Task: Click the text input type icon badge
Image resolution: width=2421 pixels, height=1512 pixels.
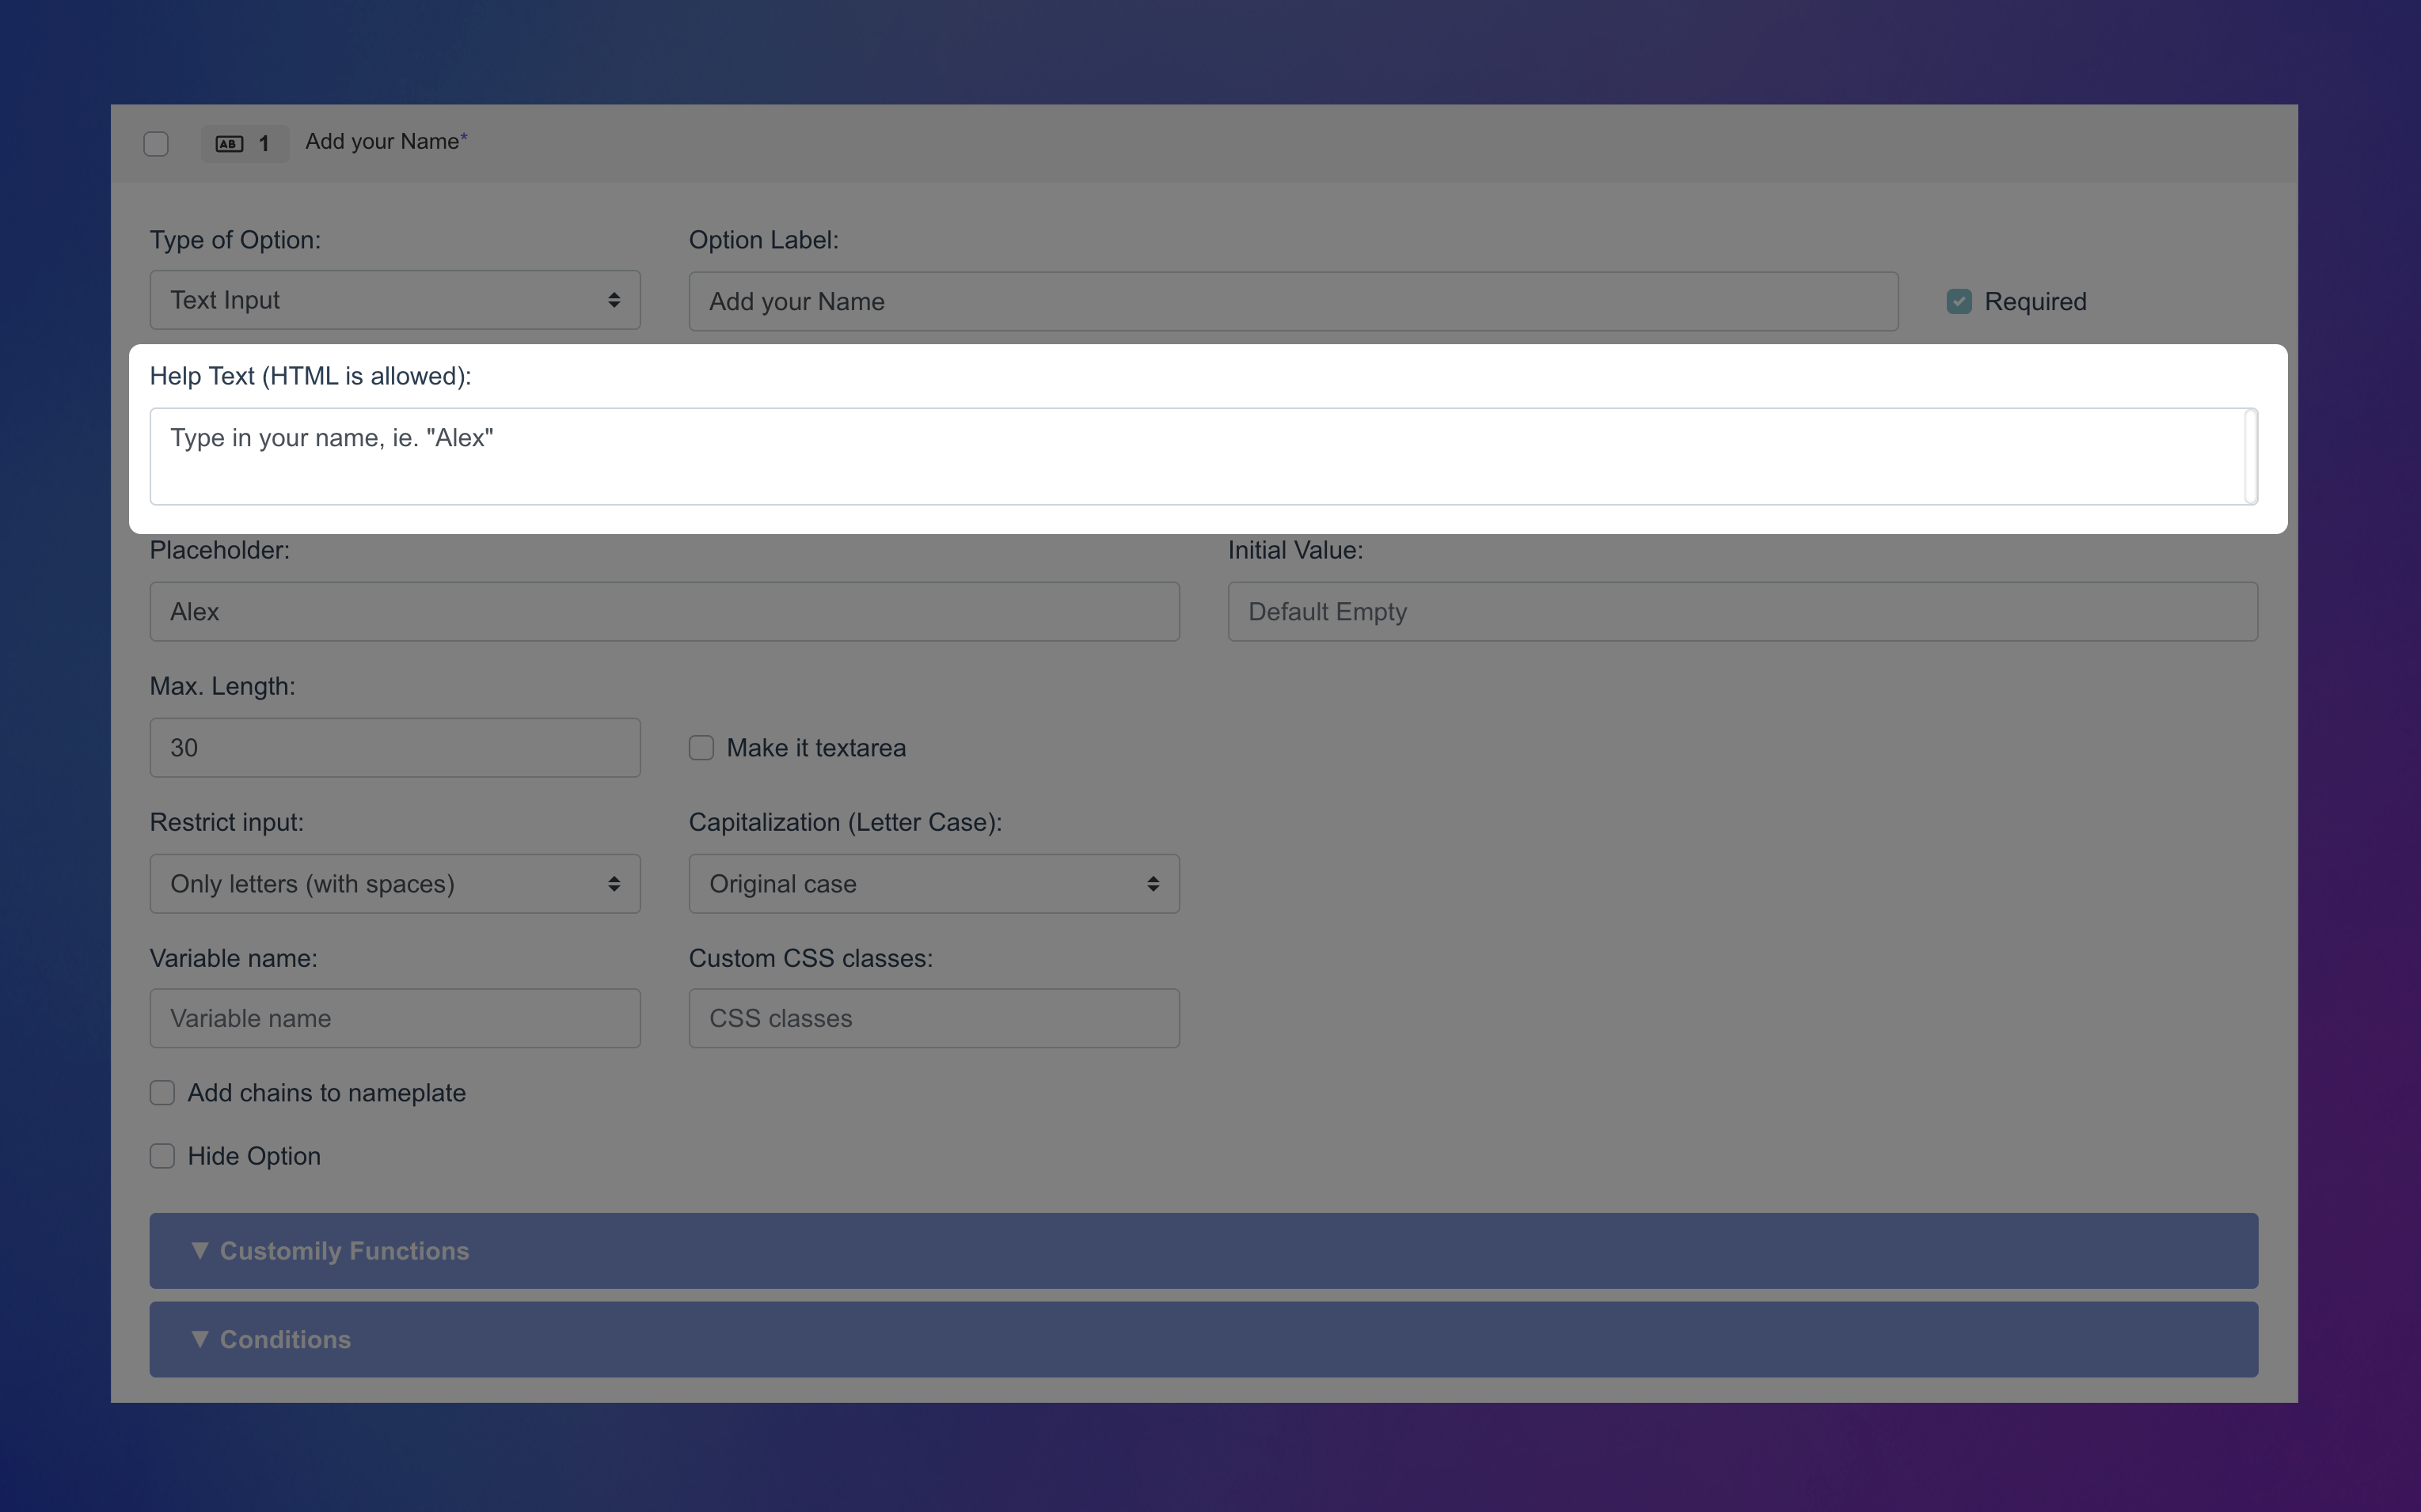Action: coord(229,144)
